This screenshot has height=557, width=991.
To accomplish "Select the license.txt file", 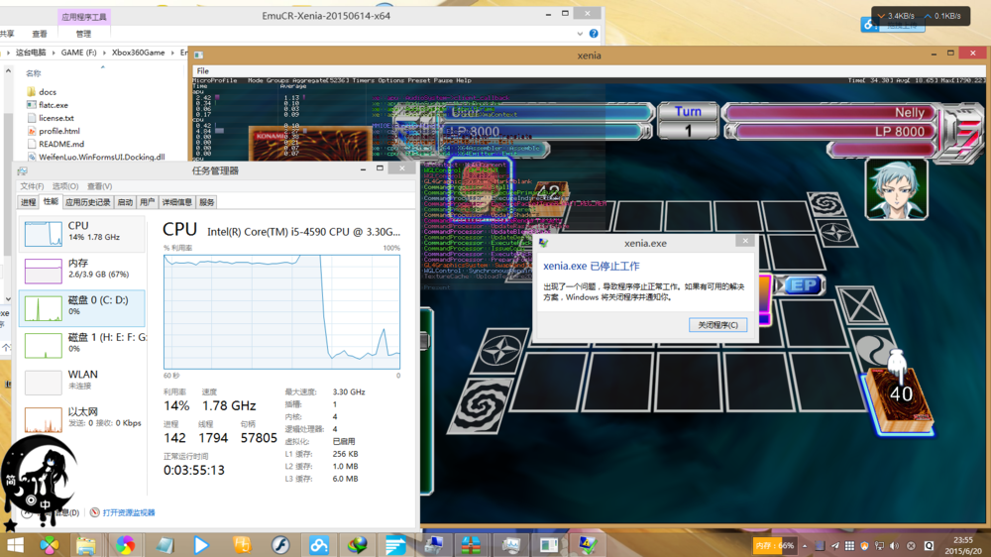I will [50, 118].
